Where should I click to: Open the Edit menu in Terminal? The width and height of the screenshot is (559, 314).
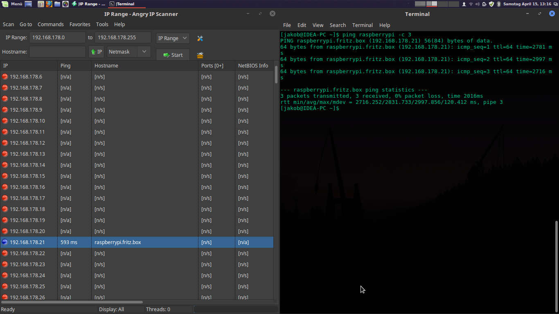[302, 25]
